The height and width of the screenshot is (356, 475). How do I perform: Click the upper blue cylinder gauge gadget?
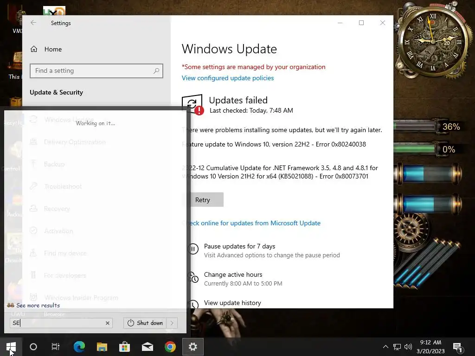pos(428,174)
